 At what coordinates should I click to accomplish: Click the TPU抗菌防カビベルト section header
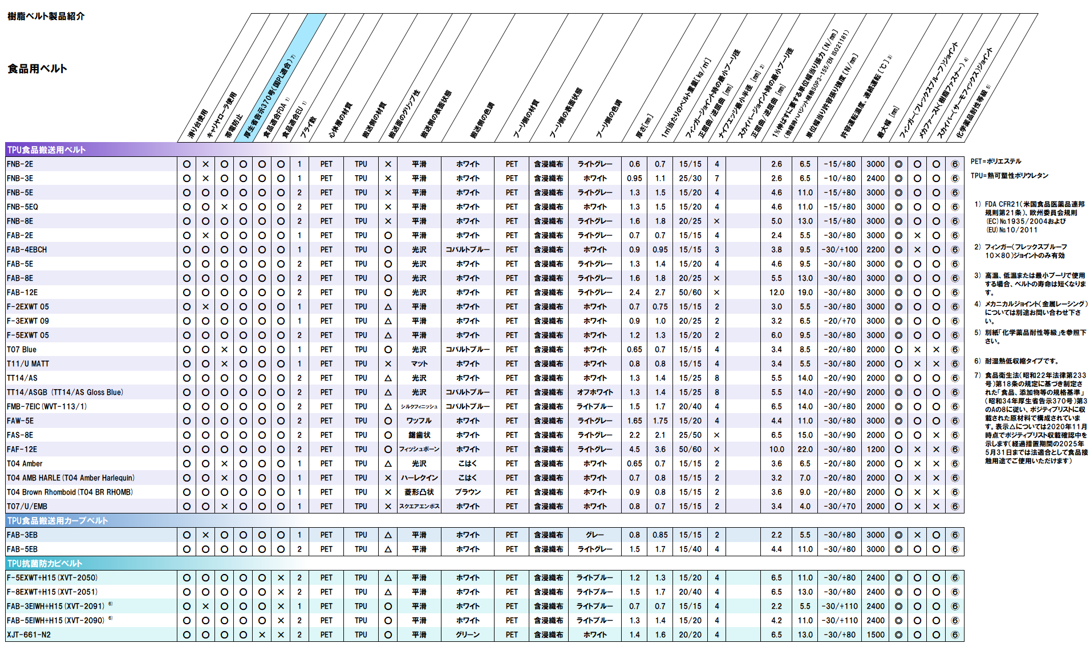(x=44, y=564)
